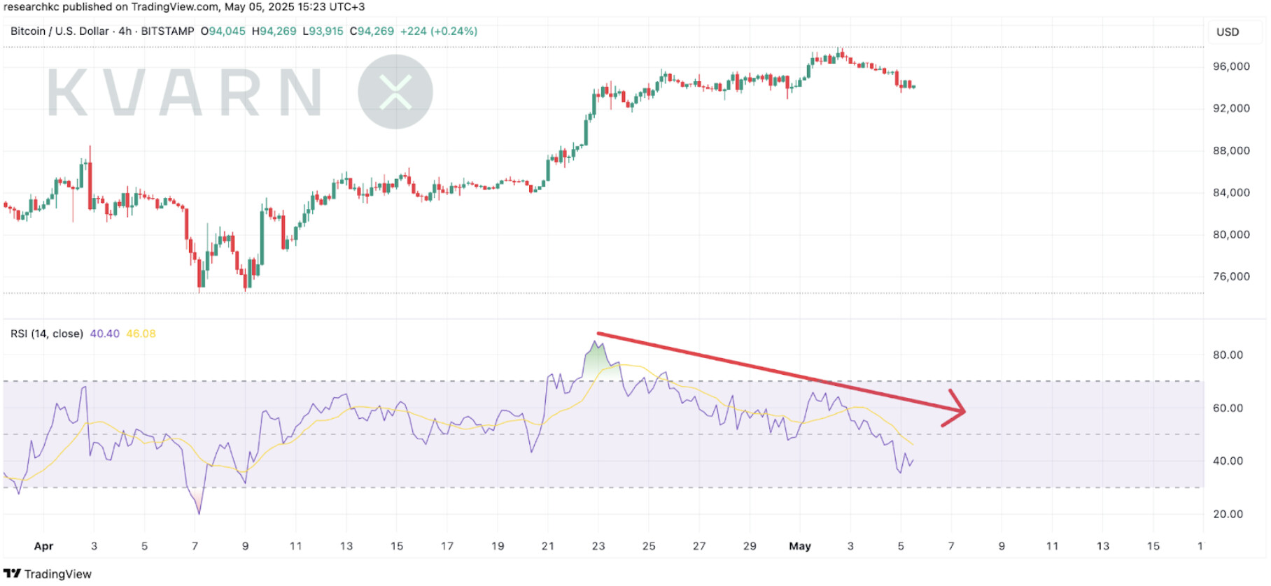This screenshot has height=586, width=1271.
Task: Click the purple RSI value 40.40
Action: click(104, 334)
